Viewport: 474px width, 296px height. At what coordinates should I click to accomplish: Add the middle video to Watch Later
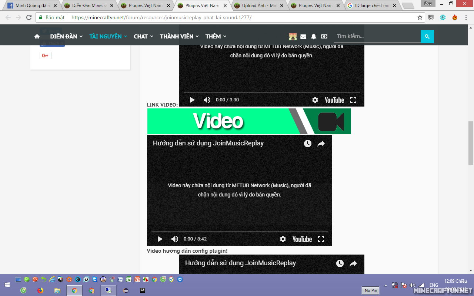[x=308, y=144]
